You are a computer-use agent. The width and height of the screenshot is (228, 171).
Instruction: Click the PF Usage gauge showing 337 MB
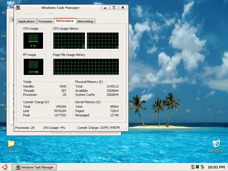[x=33, y=67]
